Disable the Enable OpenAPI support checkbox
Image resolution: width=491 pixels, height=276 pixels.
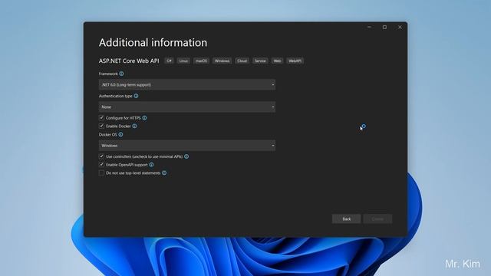[x=101, y=164]
